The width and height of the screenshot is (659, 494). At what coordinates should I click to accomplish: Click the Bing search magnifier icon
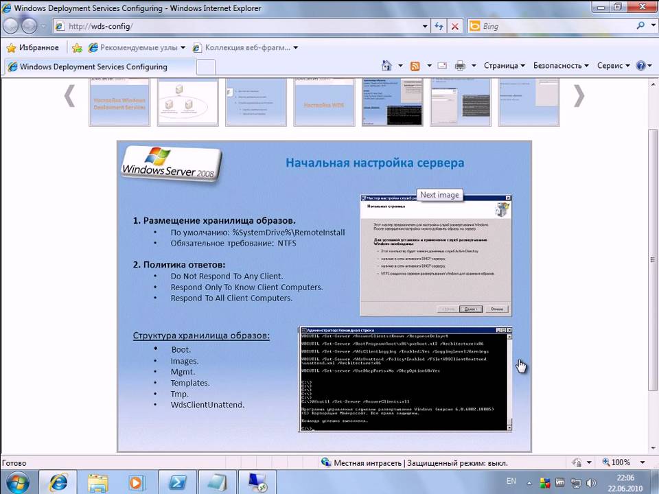click(x=640, y=25)
